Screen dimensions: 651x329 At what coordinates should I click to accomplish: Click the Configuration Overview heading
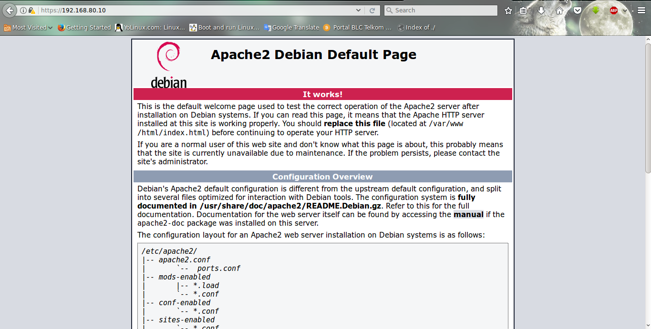pos(323,177)
